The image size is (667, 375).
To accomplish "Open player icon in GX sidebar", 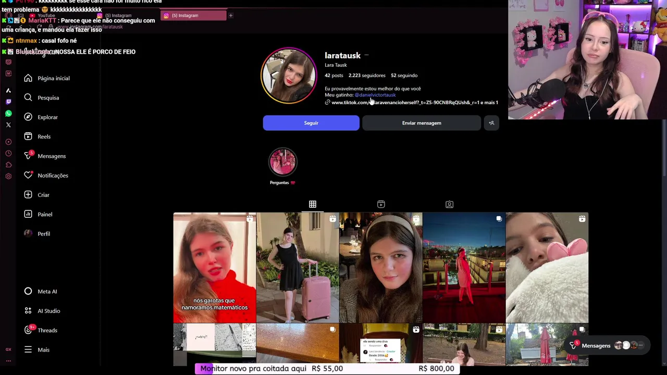I will 8,142.
